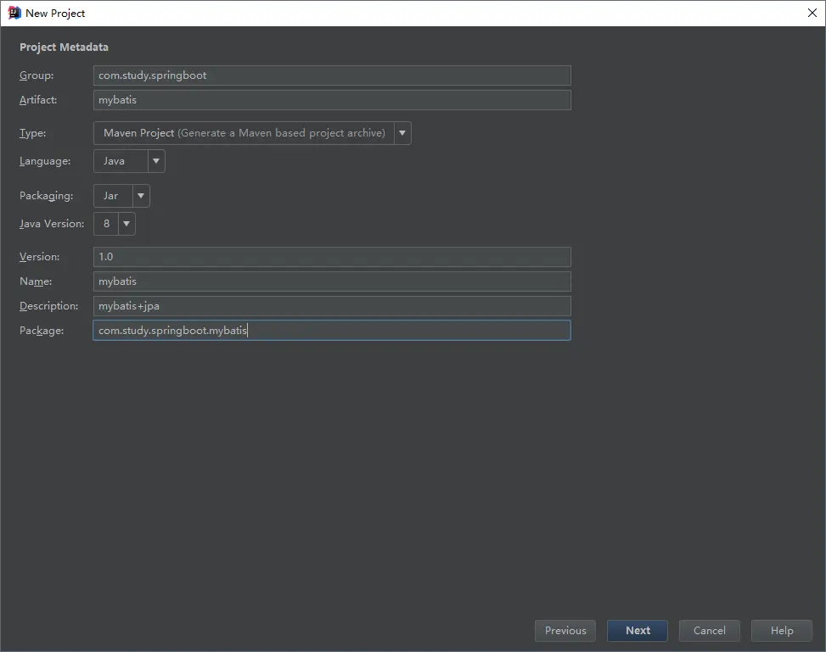The width and height of the screenshot is (826, 652).
Task: Click the Artifact input field
Action: 332,100
